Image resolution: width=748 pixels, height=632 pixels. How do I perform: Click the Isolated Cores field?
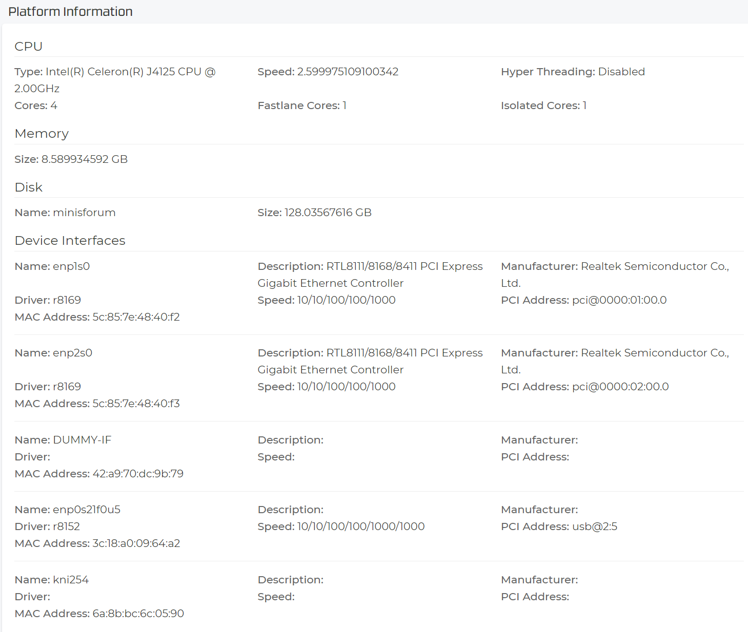[x=543, y=106]
